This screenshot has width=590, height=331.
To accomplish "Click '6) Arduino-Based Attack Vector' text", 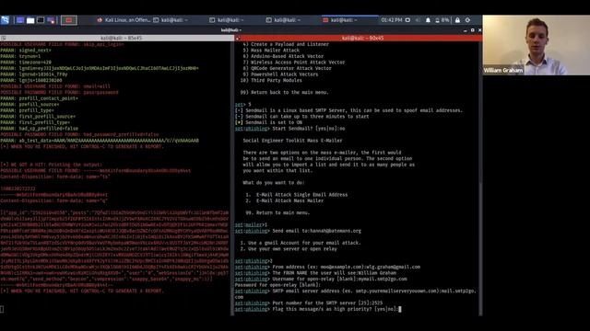I will click(x=283, y=56).
